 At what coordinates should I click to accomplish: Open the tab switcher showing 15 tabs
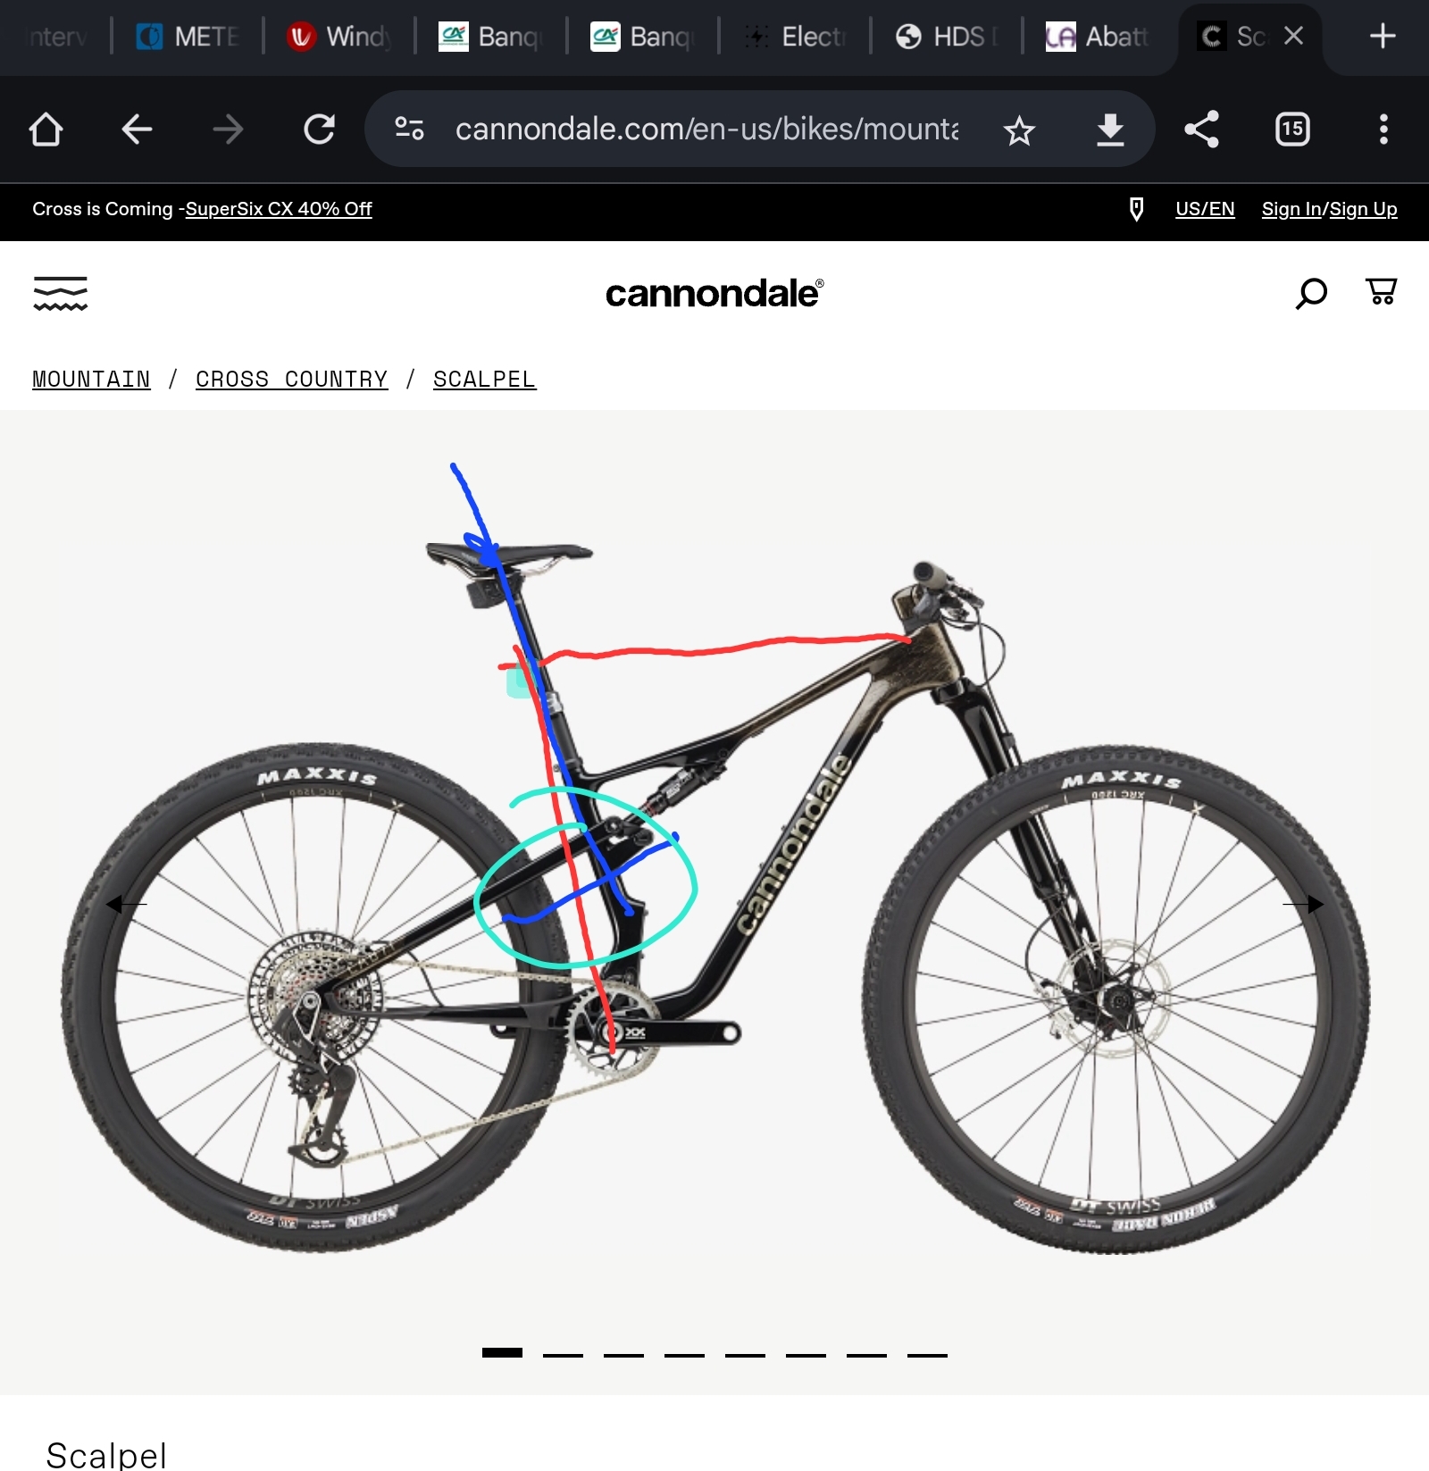1292,130
